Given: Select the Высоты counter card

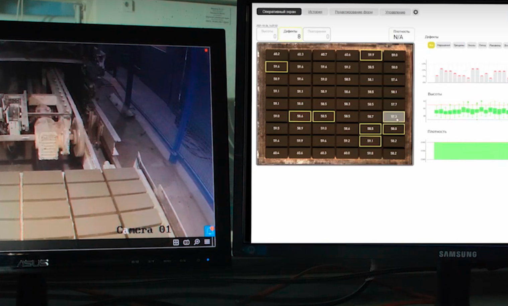Looking at the screenshot, I should point(267,34).
